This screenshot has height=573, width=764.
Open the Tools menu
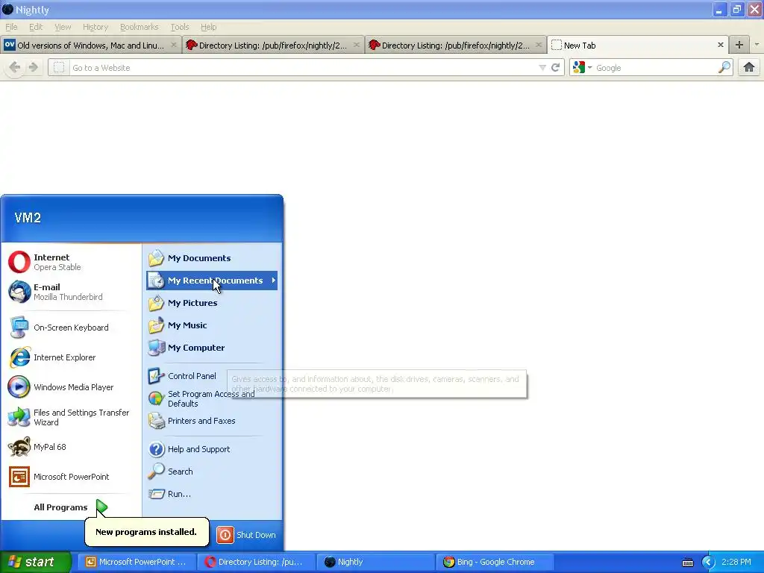179,27
